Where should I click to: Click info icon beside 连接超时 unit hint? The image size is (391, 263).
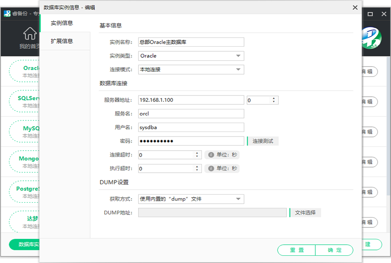[211, 155]
